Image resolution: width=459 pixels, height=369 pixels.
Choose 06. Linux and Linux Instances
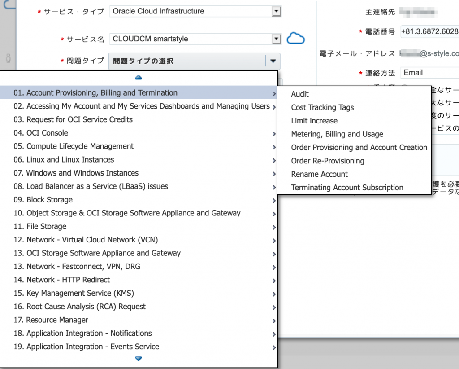(139, 159)
